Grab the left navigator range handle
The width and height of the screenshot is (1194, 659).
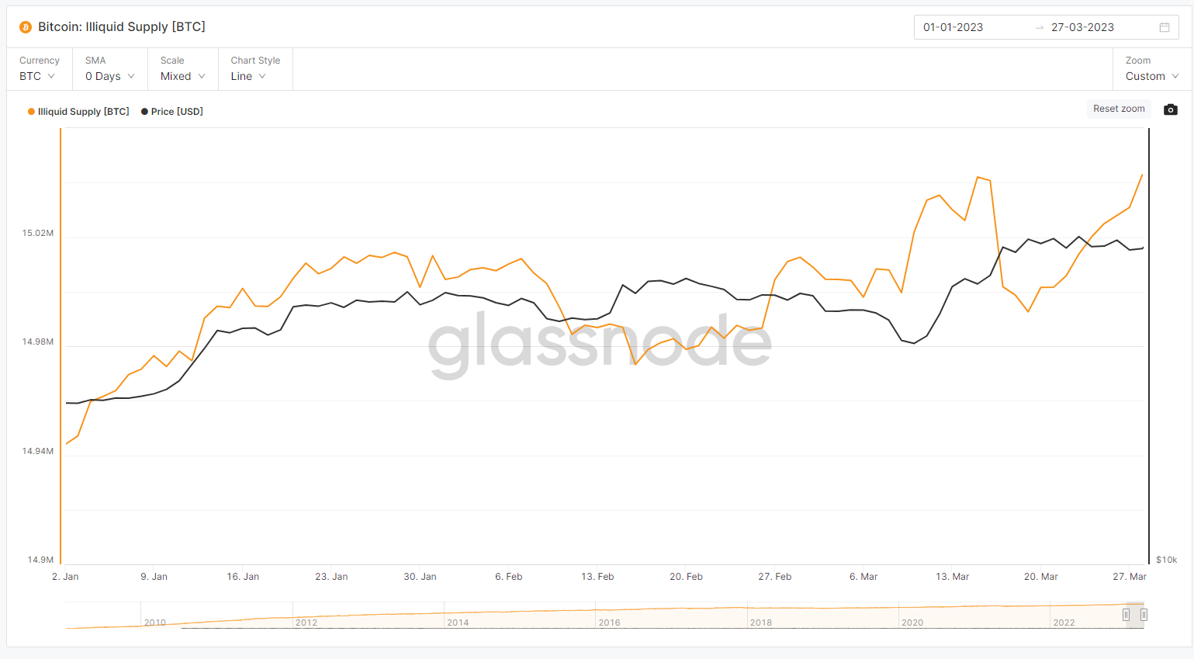[1126, 615]
